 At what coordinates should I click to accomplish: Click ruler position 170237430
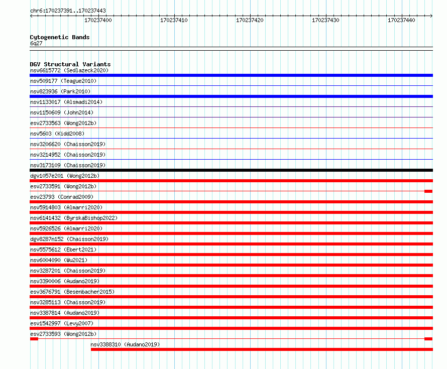[325, 20]
